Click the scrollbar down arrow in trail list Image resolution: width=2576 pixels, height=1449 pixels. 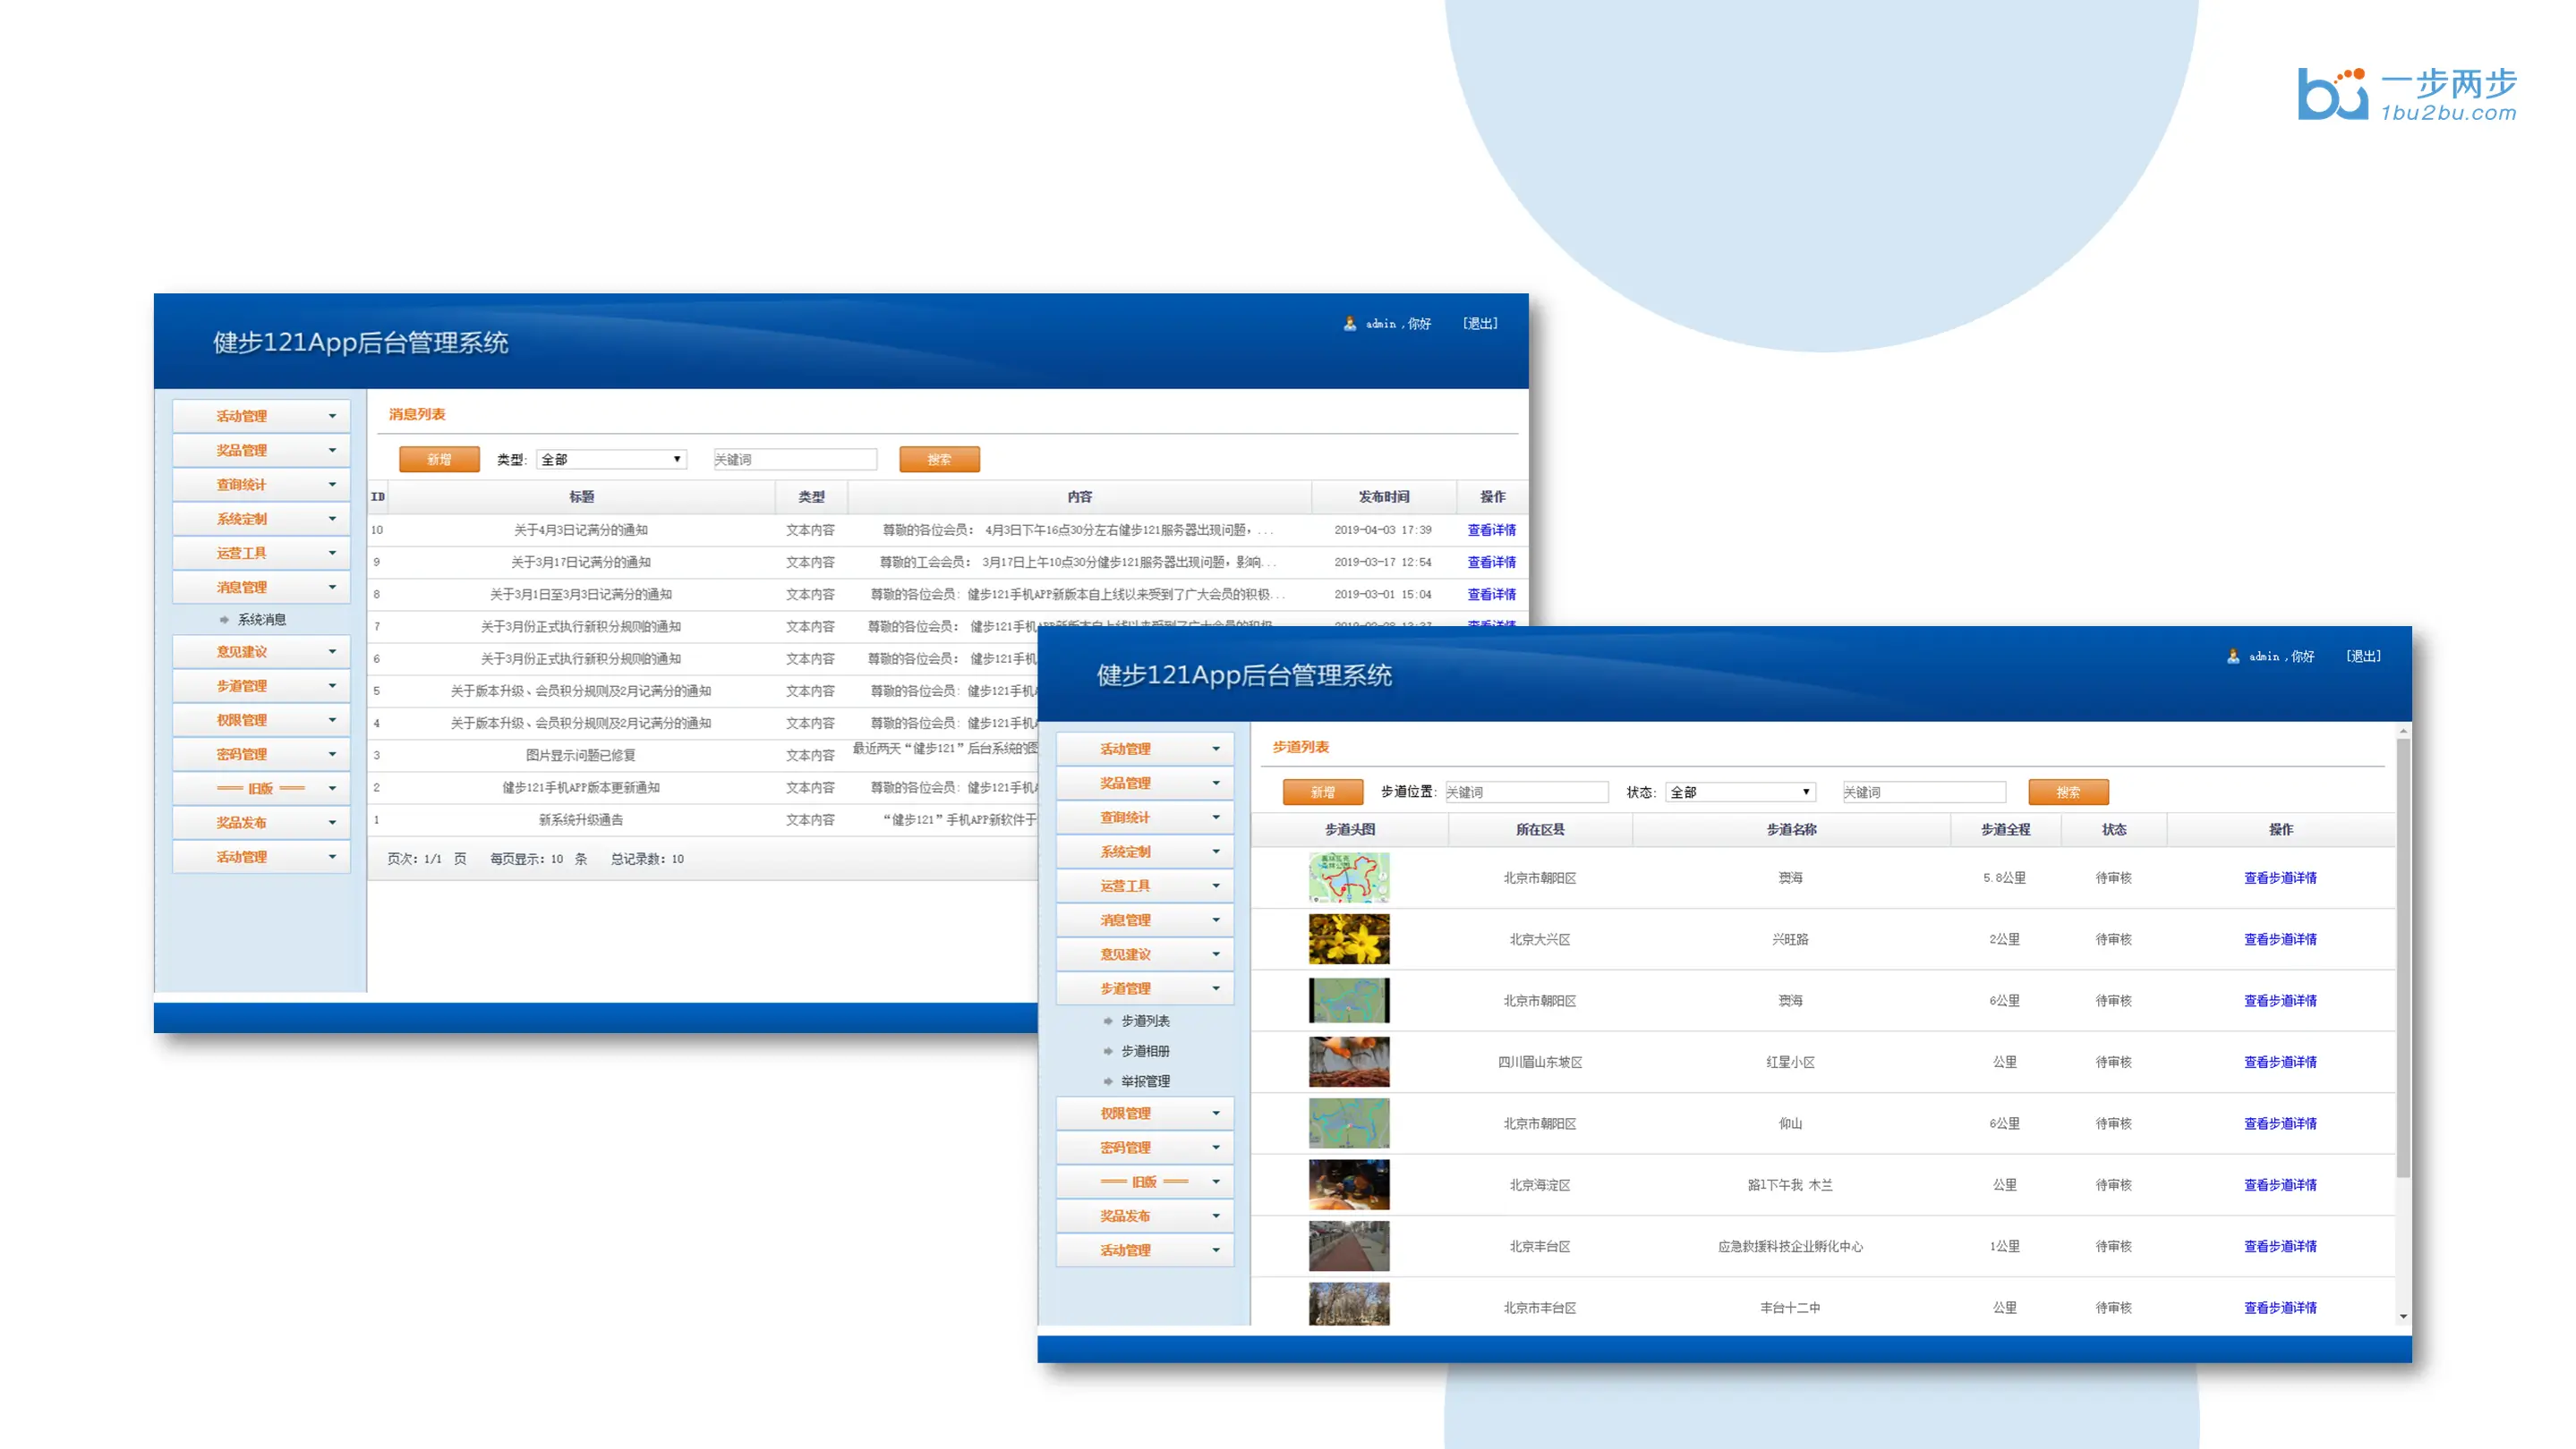2403,1316
